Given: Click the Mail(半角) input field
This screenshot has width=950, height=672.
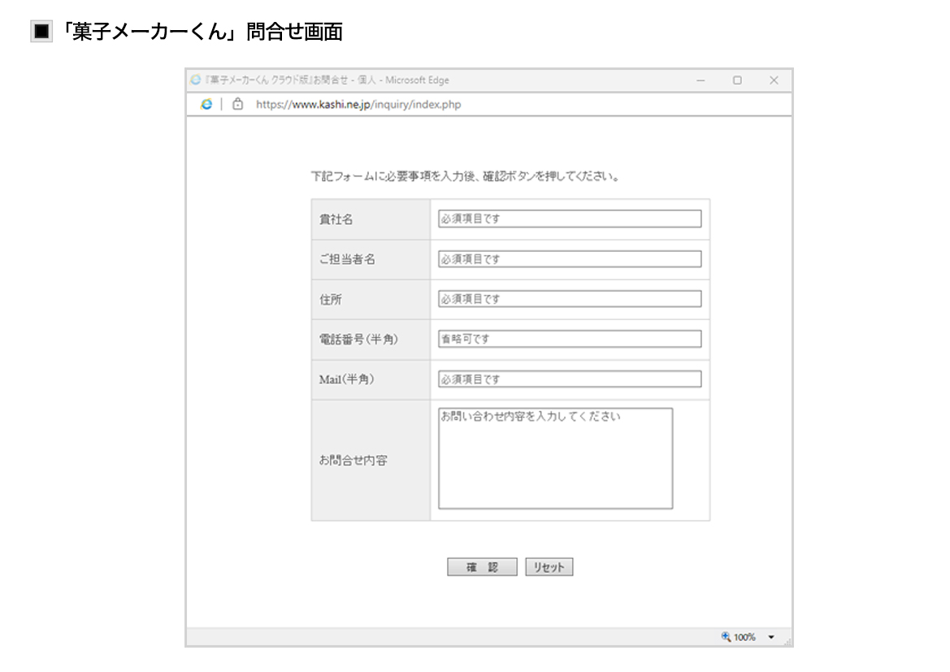Looking at the screenshot, I should click(x=569, y=379).
